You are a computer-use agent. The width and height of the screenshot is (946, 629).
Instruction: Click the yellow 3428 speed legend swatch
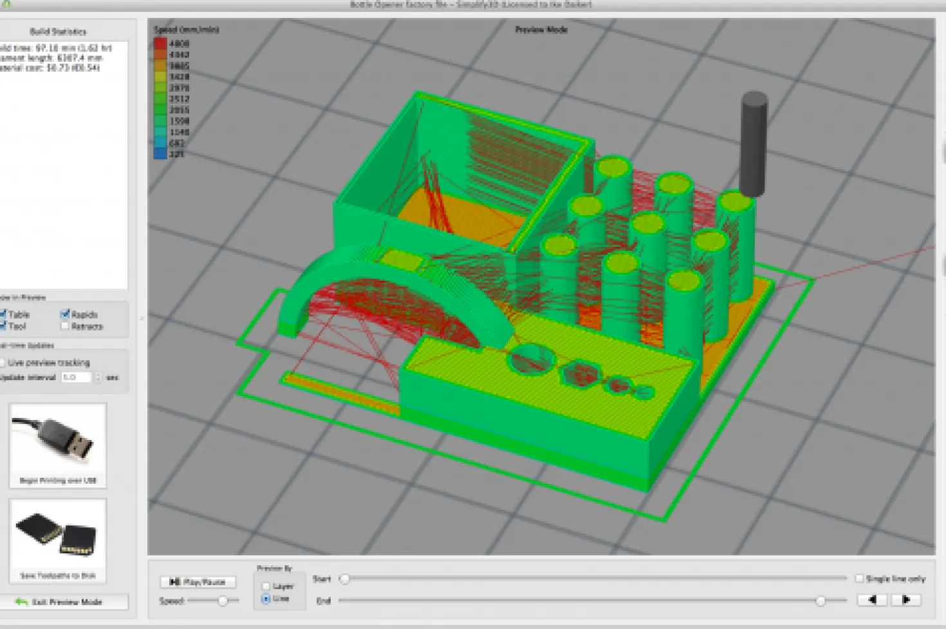click(160, 77)
